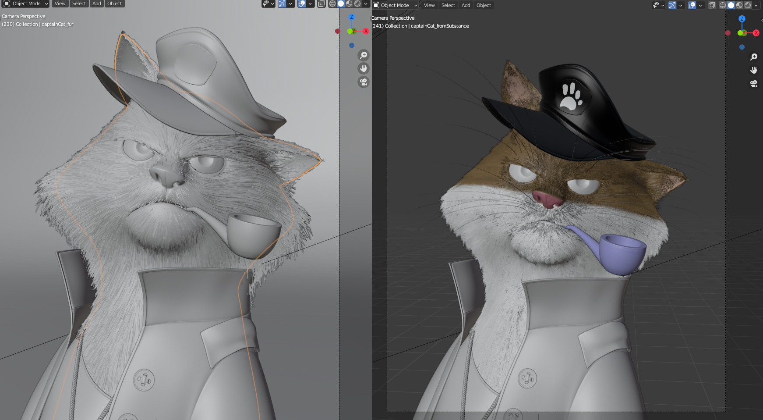
Task: Switch right viewport to material preview shading
Action: 739,5
